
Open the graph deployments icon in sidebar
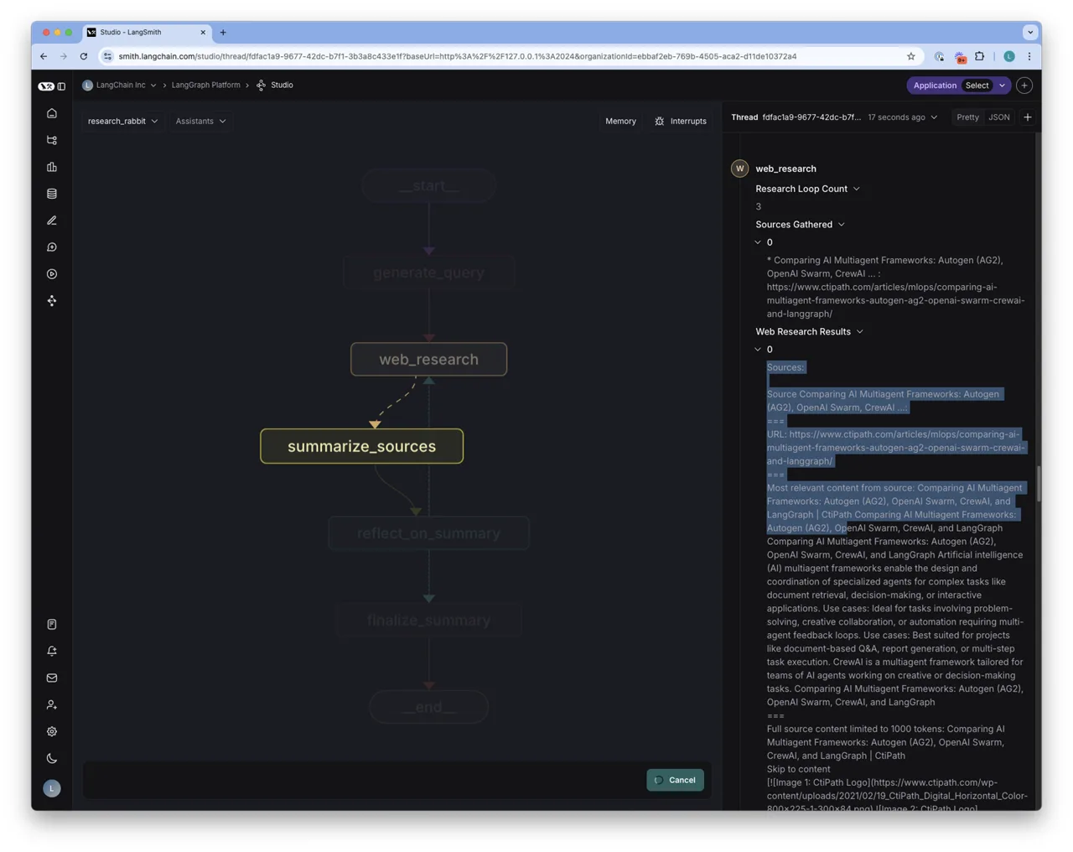52,301
